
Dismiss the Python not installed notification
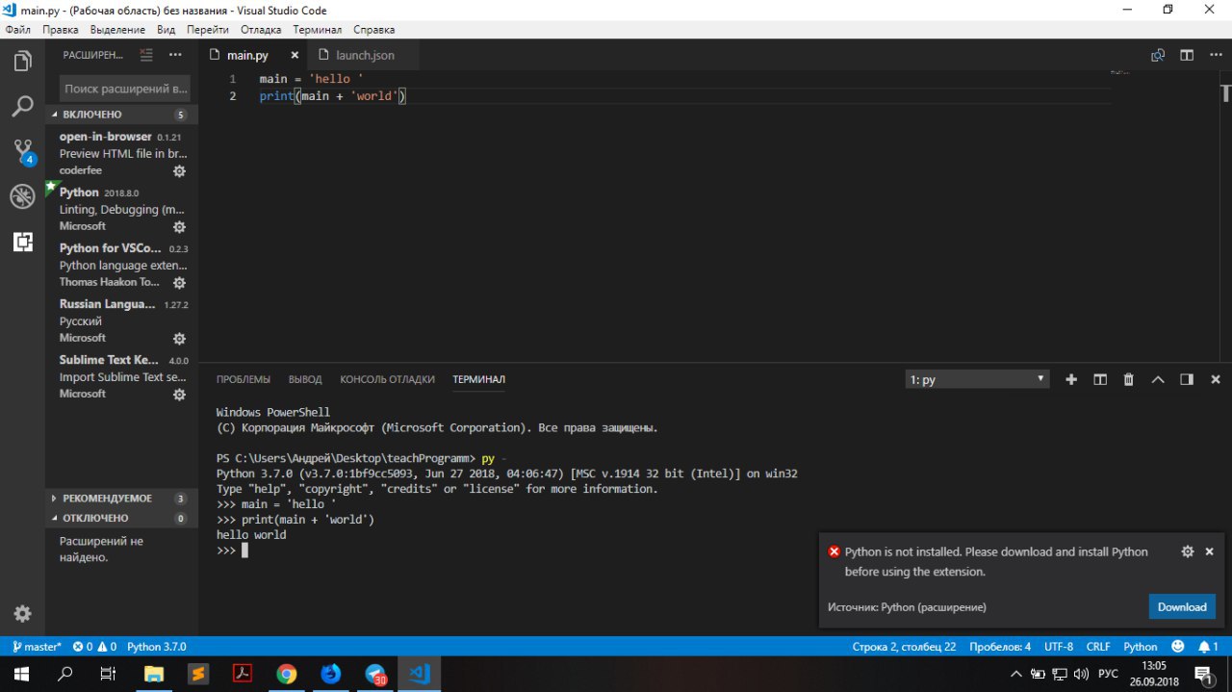point(1211,551)
